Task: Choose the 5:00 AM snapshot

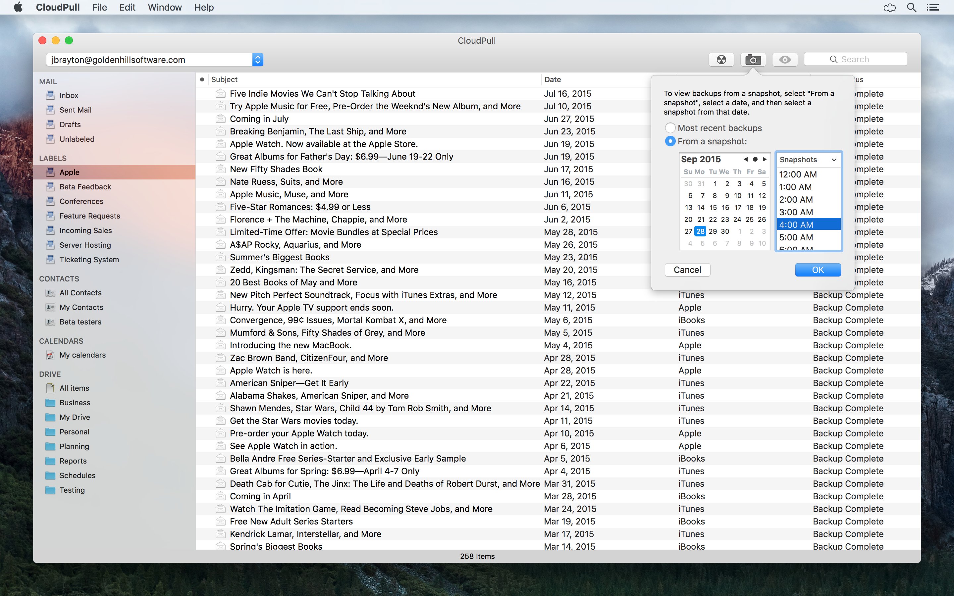Action: pos(796,237)
